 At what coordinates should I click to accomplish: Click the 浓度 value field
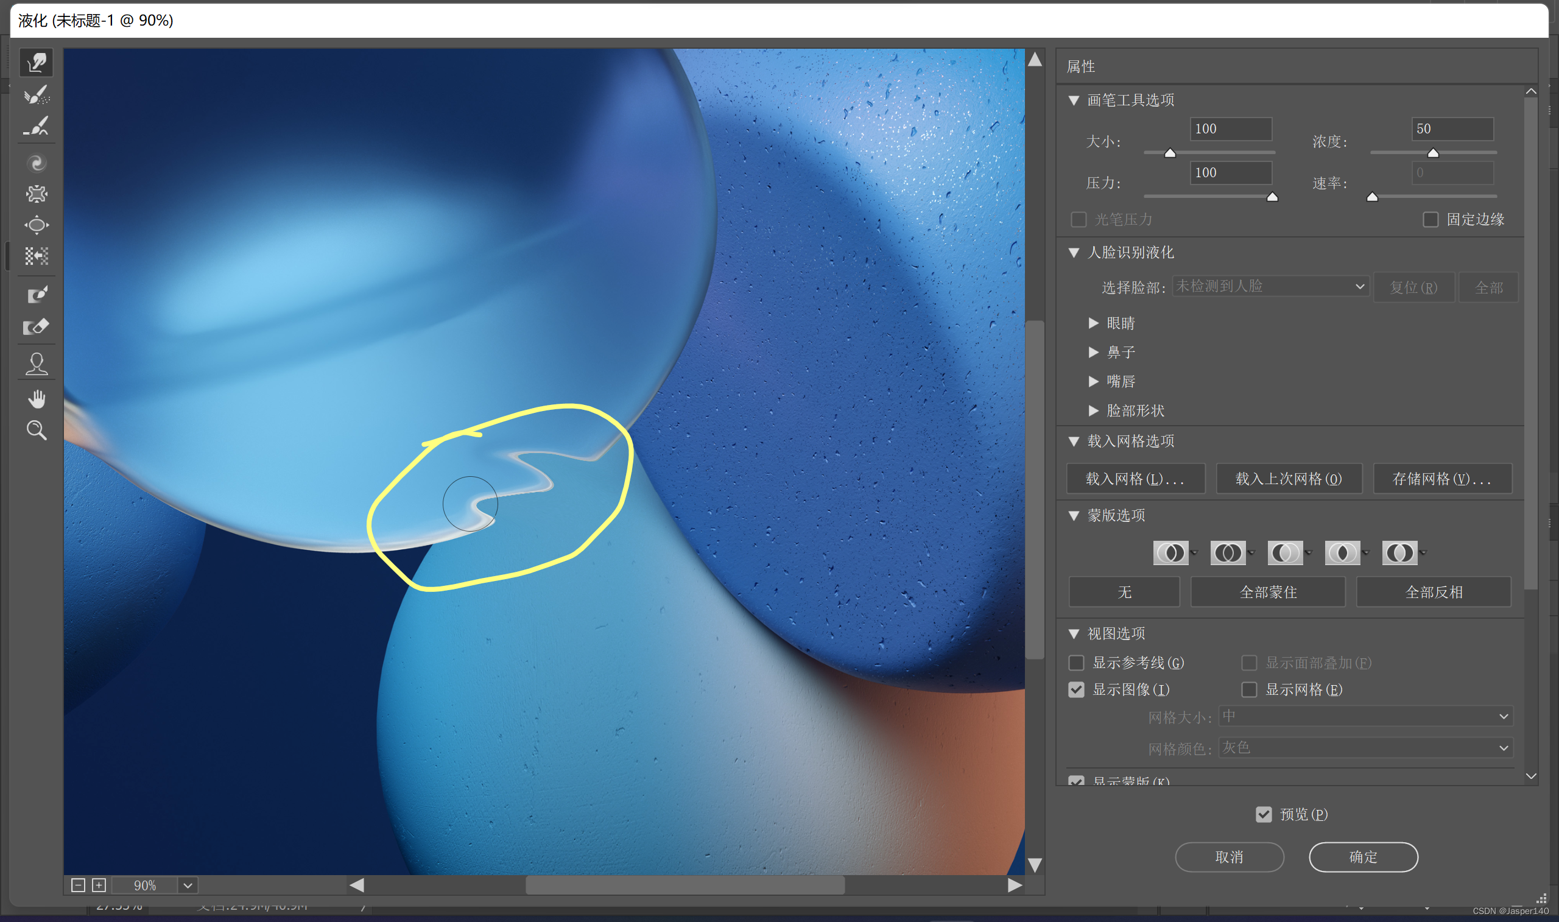pyautogui.click(x=1452, y=128)
